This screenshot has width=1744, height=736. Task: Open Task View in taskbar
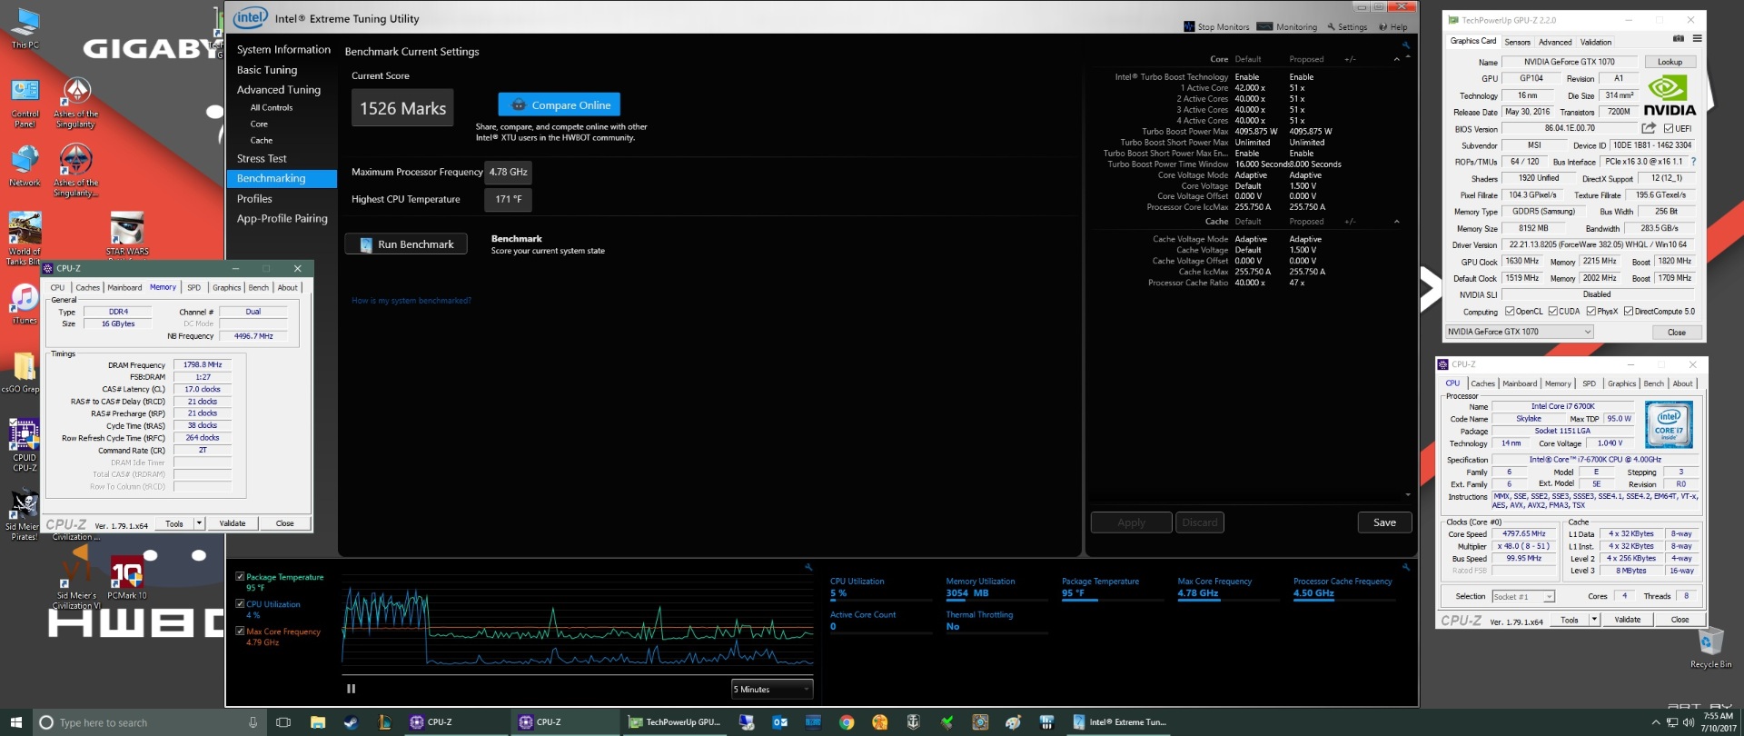click(283, 722)
